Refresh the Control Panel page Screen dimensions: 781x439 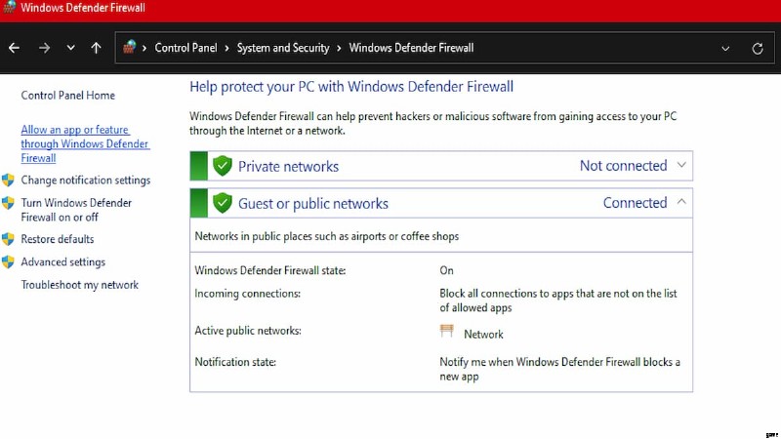758,48
